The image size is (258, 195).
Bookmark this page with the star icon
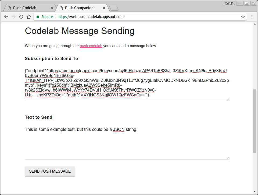(x=243, y=17)
